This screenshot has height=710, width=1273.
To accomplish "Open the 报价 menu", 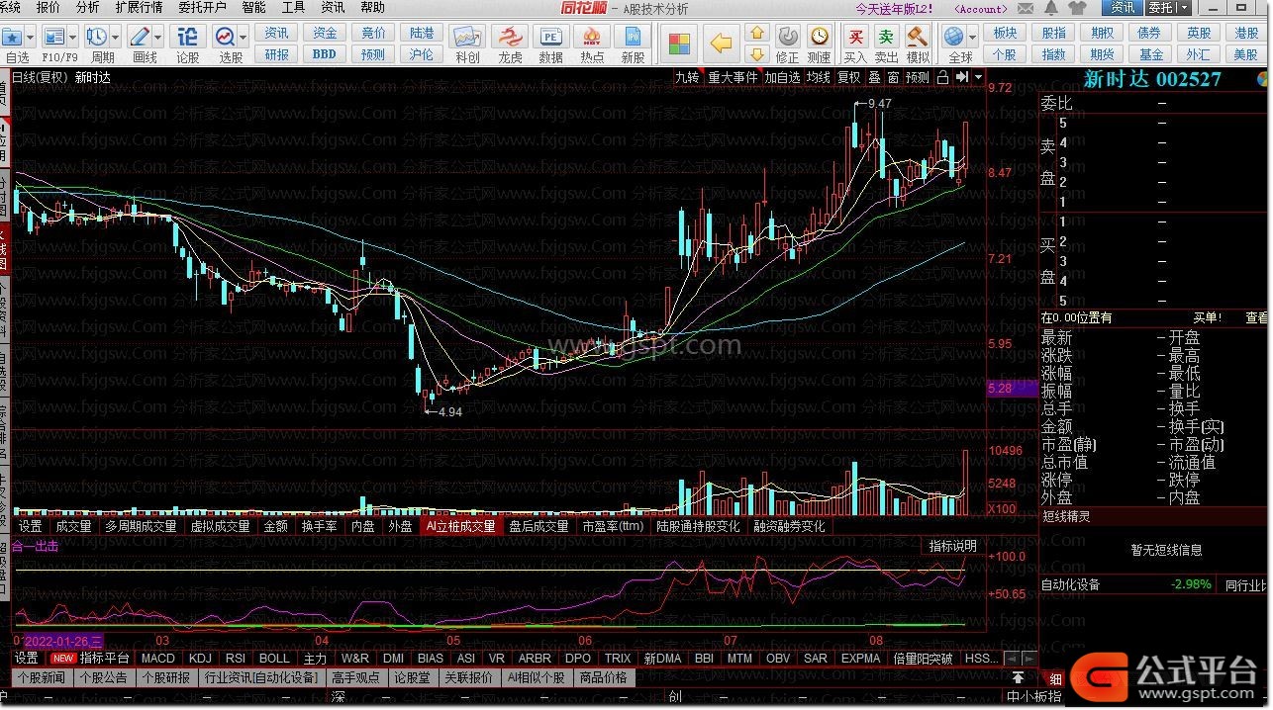I will pos(48,8).
